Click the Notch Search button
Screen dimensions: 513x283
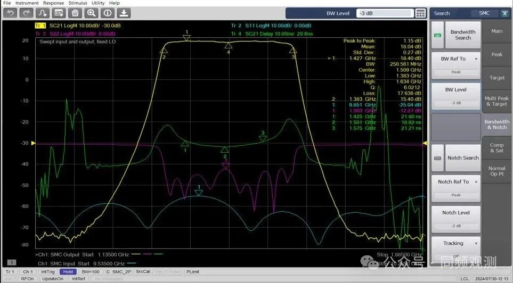tap(462, 158)
